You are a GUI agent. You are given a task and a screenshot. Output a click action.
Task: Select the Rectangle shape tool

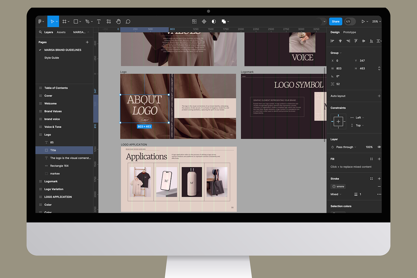click(x=76, y=22)
